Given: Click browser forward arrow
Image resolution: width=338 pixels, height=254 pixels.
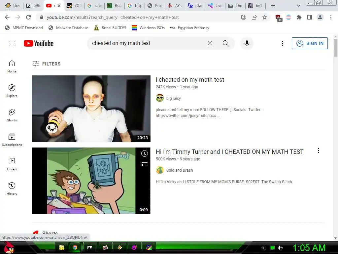Looking at the screenshot, I should [x=18, y=17].
